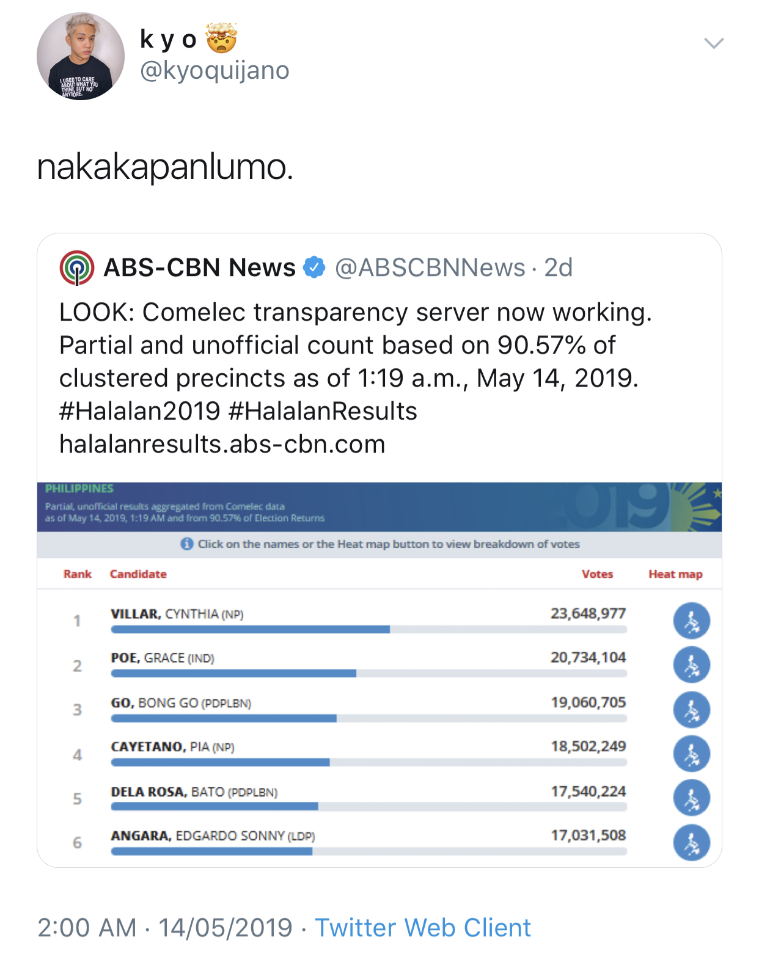Viewport: 759px width, 962px height.
Task: Click the Candidate column header
Action: [x=138, y=574]
